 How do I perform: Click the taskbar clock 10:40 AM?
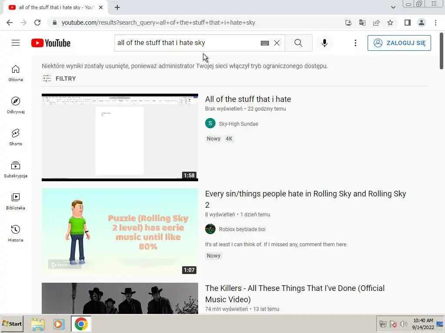point(423,320)
